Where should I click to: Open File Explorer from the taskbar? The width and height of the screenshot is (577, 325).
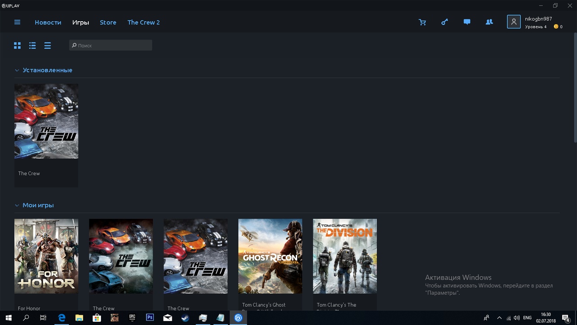click(79, 318)
